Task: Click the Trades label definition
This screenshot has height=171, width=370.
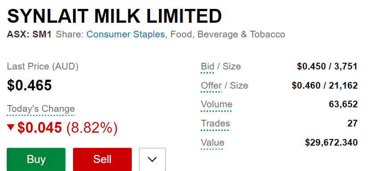Action: 215,124
